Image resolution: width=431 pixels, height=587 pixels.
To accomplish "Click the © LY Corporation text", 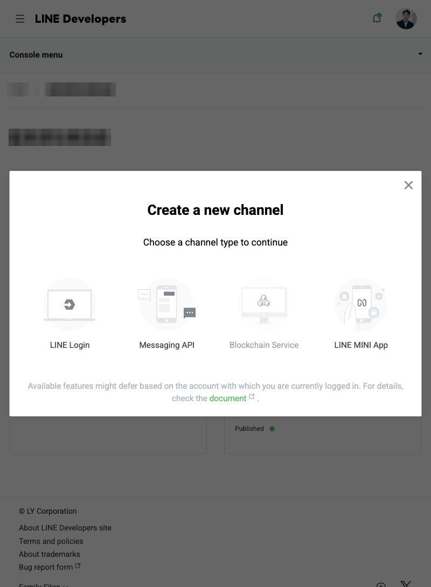I will pos(48,511).
